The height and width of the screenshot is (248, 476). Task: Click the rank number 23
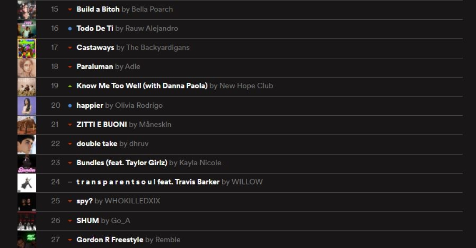pos(56,163)
